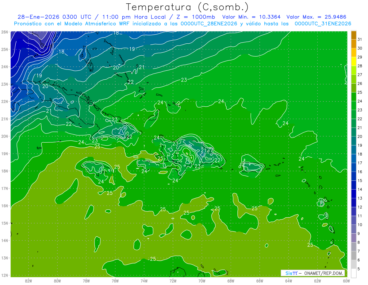Click the colorbar label "15"
Image resolution: width=368 pixels, height=285 pixels.
360,180
